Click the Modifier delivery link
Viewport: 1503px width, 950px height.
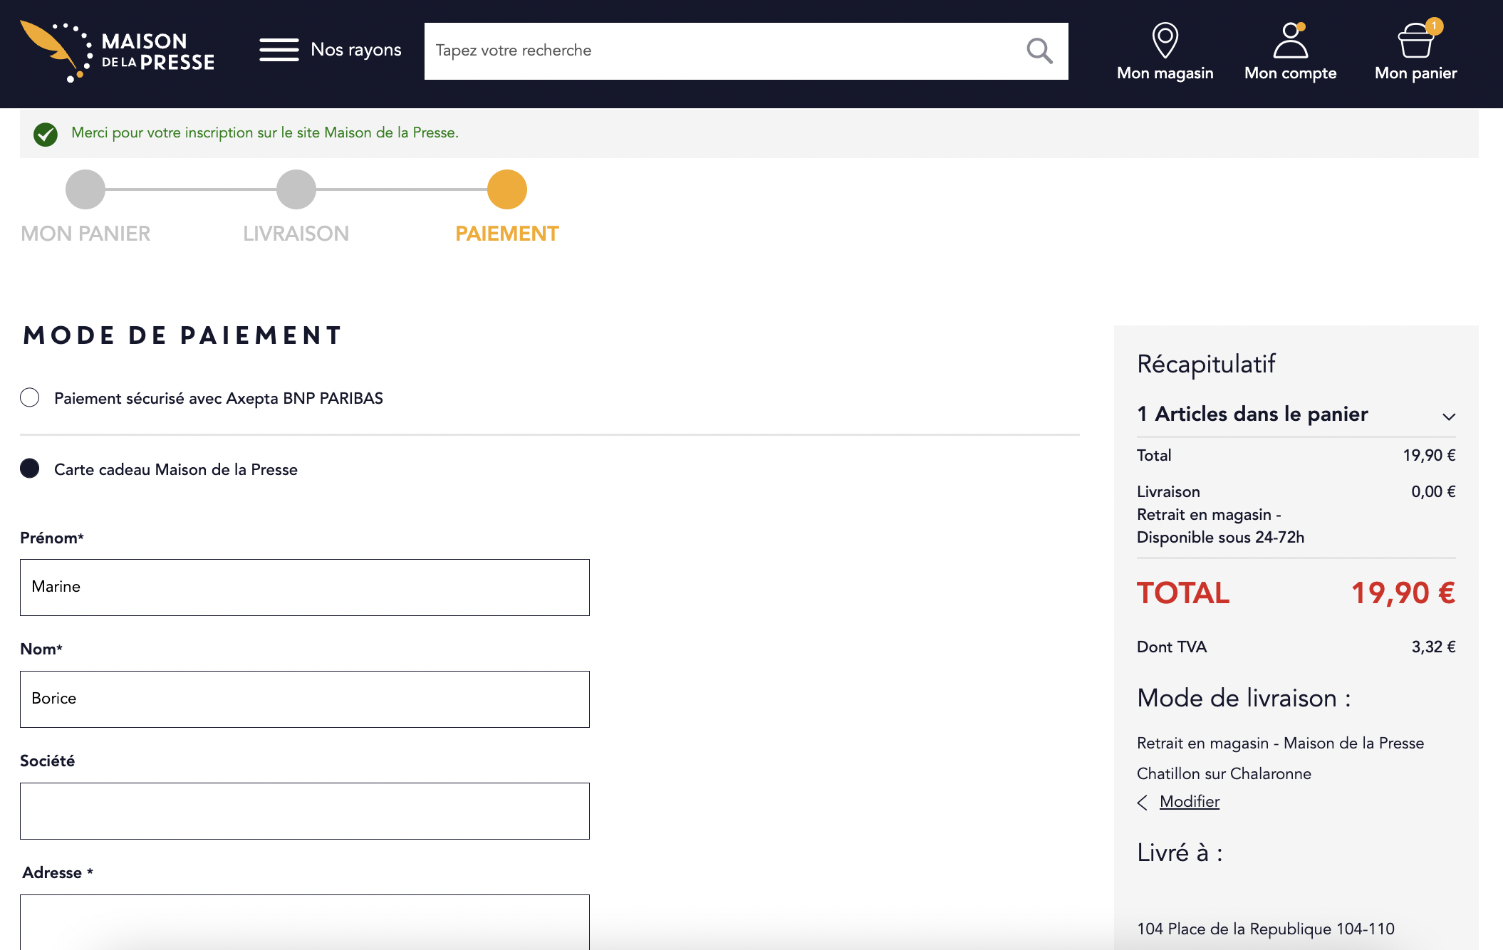[1190, 802]
